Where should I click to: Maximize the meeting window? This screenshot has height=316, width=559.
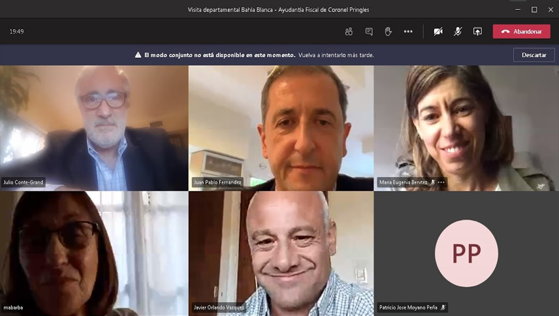534,10
